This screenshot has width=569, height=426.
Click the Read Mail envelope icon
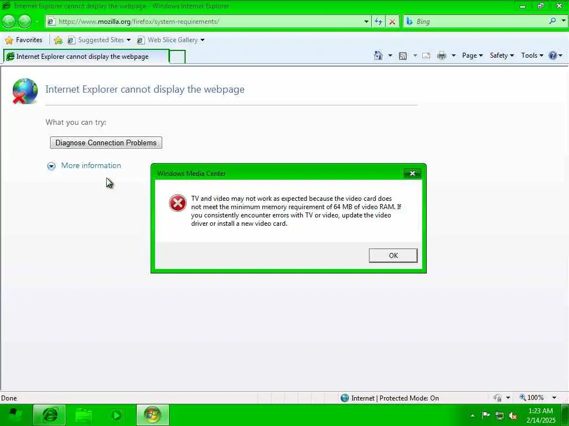click(x=426, y=55)
